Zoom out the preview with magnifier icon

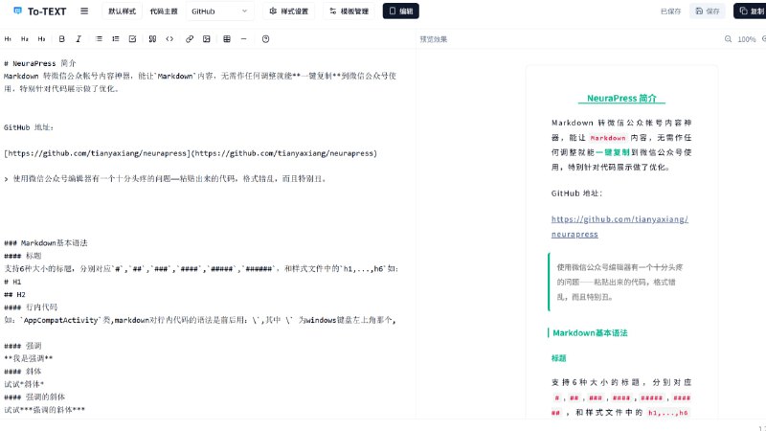pyautogui.click(x=728, y=39)
